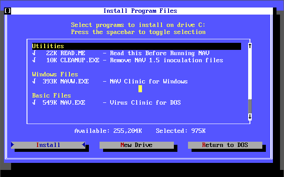Screen dimensions: 284x177
Task: Click the 'Install Program Files' title bar
Action: click(x=140, y=11)
